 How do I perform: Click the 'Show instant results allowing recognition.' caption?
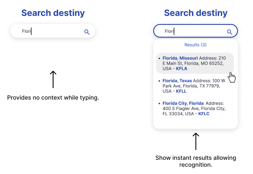click(x=196, y=161)
